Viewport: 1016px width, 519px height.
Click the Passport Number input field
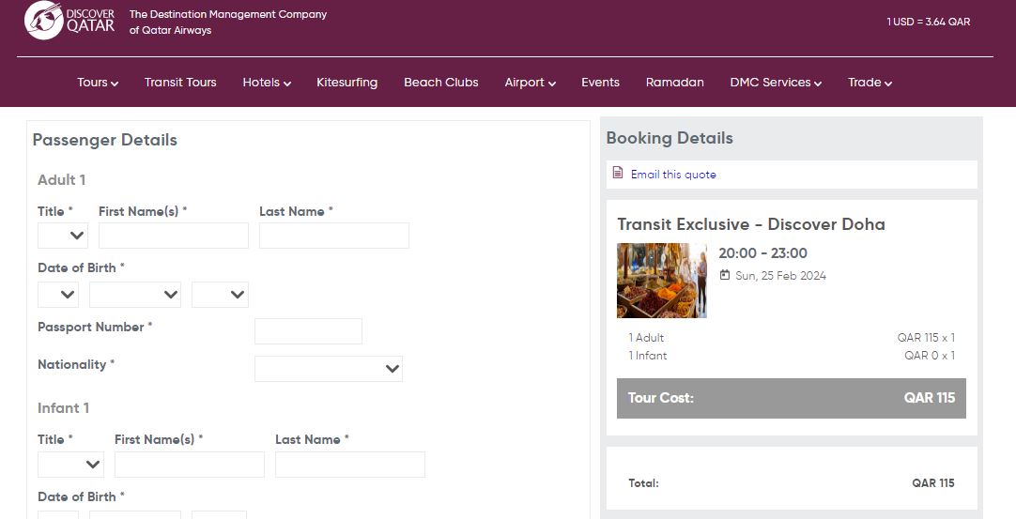(x=308, y=331)
